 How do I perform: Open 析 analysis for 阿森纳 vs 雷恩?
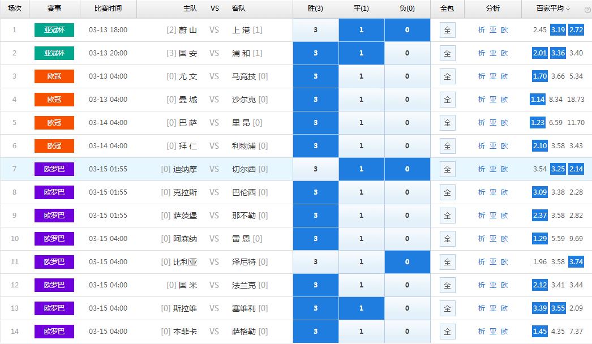[x=482, y=239]
